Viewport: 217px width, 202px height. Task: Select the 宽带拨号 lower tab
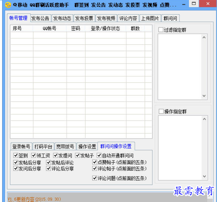coord(65,146)
